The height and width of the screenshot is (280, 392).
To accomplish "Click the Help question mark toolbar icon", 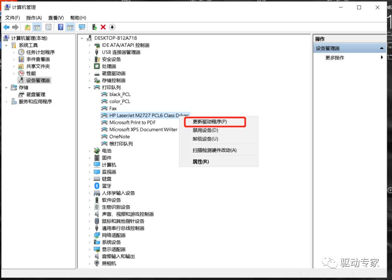I will point(60,27).
